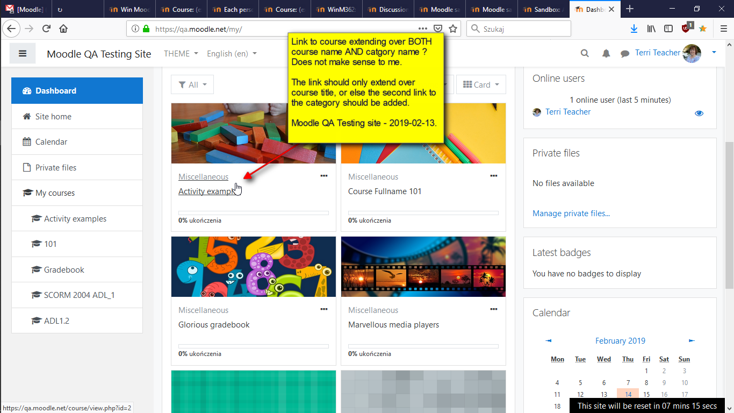The height and width of the screenshot is (413, 734).
Task: Go to next month in Calendar block
Action: [692, 340]
